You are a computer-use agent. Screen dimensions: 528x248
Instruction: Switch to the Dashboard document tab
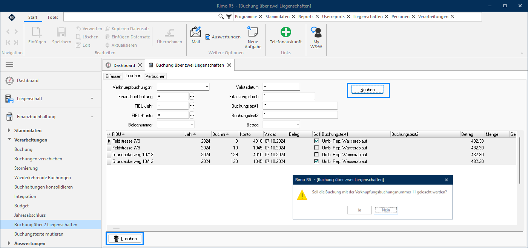(124, 65)
